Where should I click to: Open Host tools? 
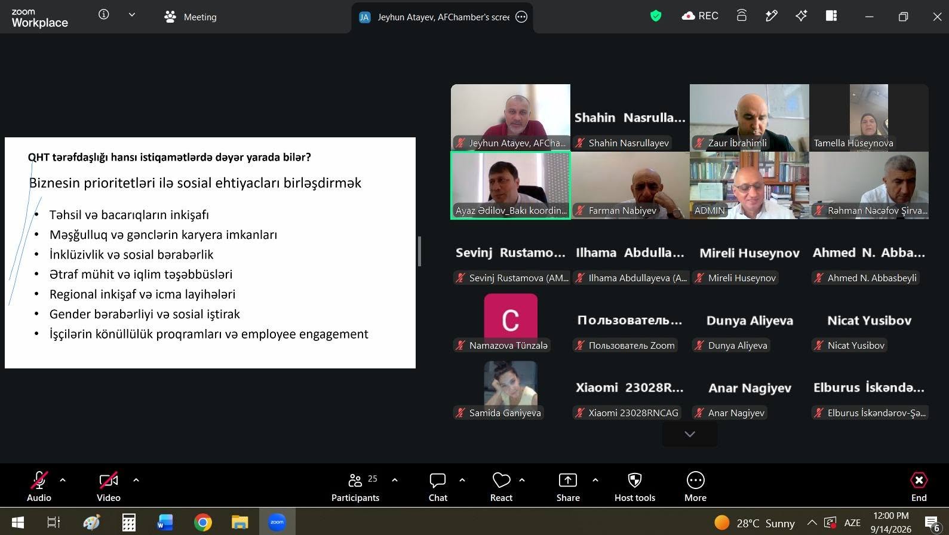pyautogui.click(x=635, y=487)
